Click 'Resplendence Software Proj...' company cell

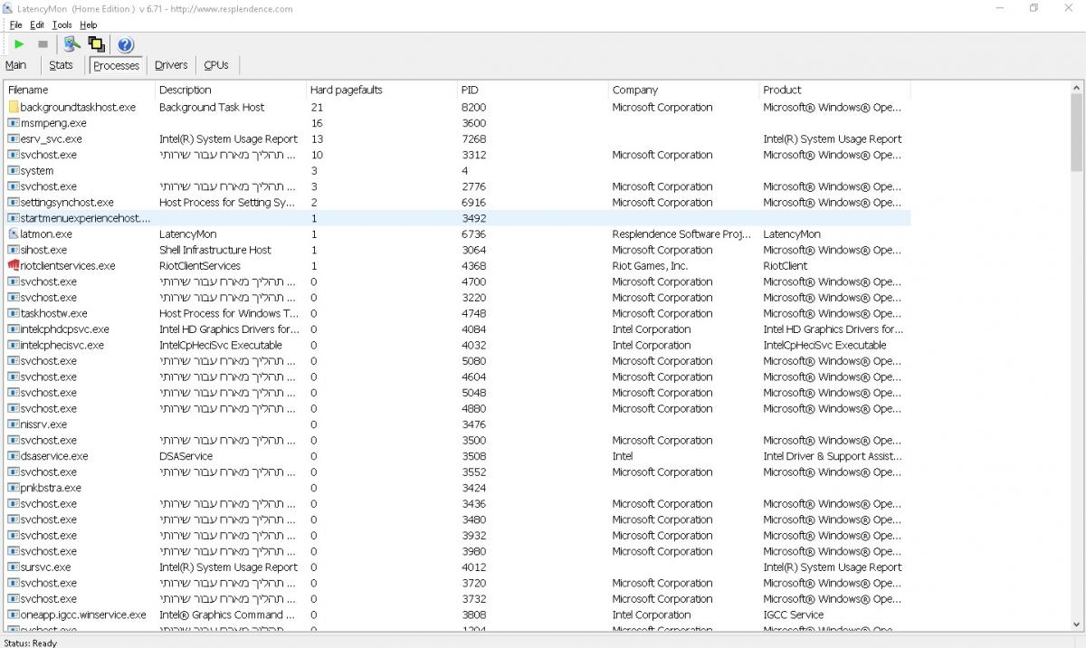click(x=681, y=233)
